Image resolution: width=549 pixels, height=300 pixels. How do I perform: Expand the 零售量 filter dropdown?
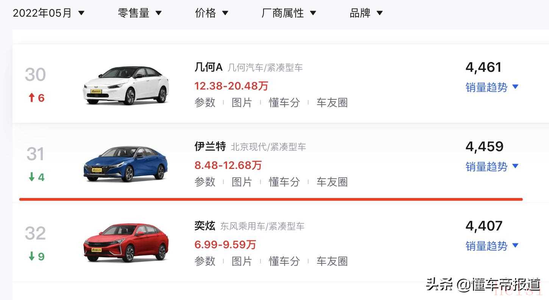140,13
